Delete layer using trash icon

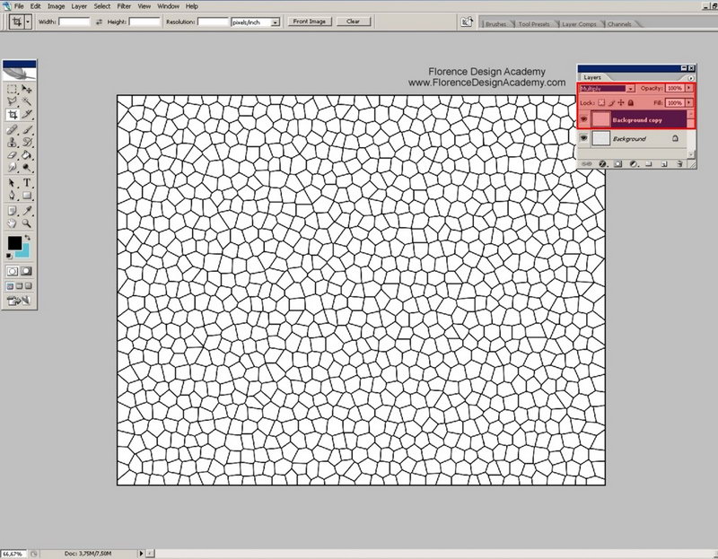click(678, 163)
